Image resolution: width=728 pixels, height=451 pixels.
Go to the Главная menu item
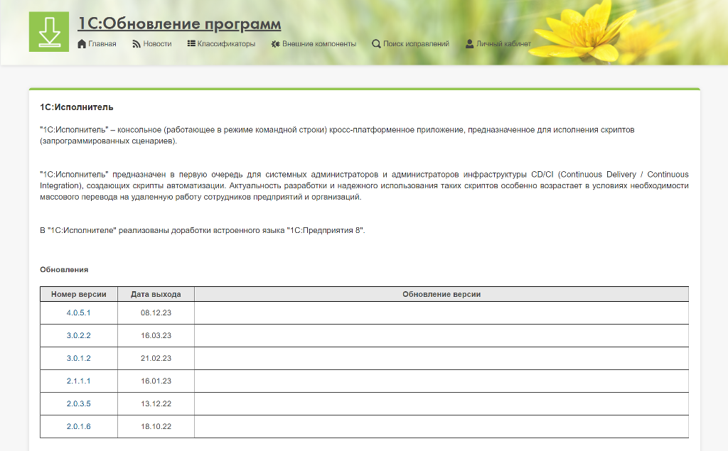point(102,44)
